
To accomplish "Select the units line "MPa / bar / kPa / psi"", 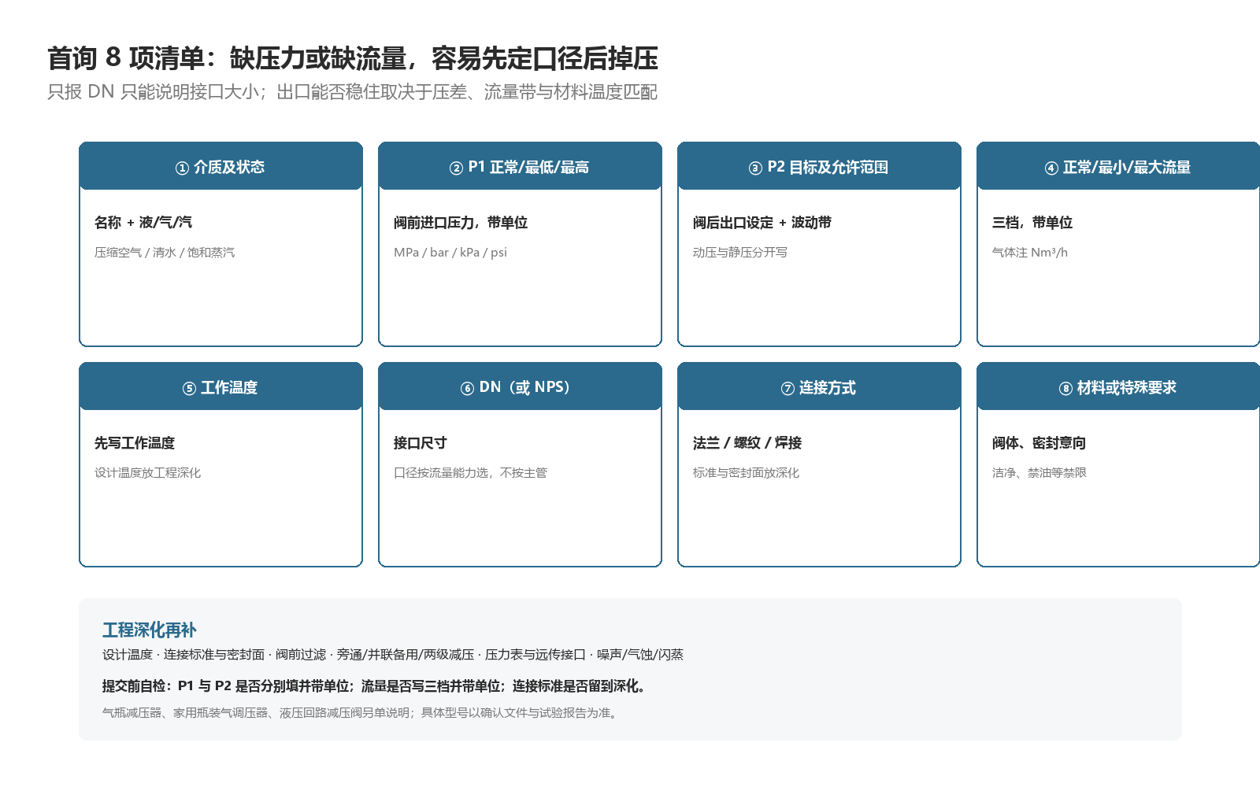I will pyautogui.click(x=450, y=253).
